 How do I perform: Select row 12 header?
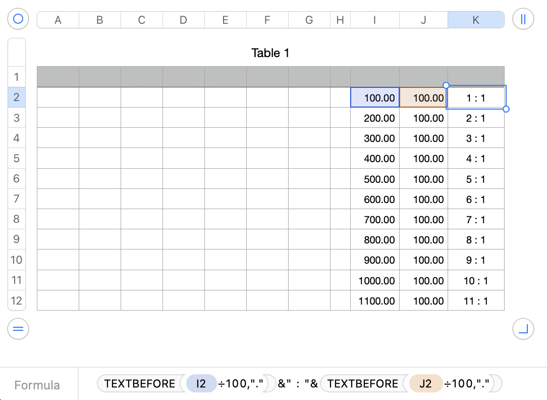[16, 301]
